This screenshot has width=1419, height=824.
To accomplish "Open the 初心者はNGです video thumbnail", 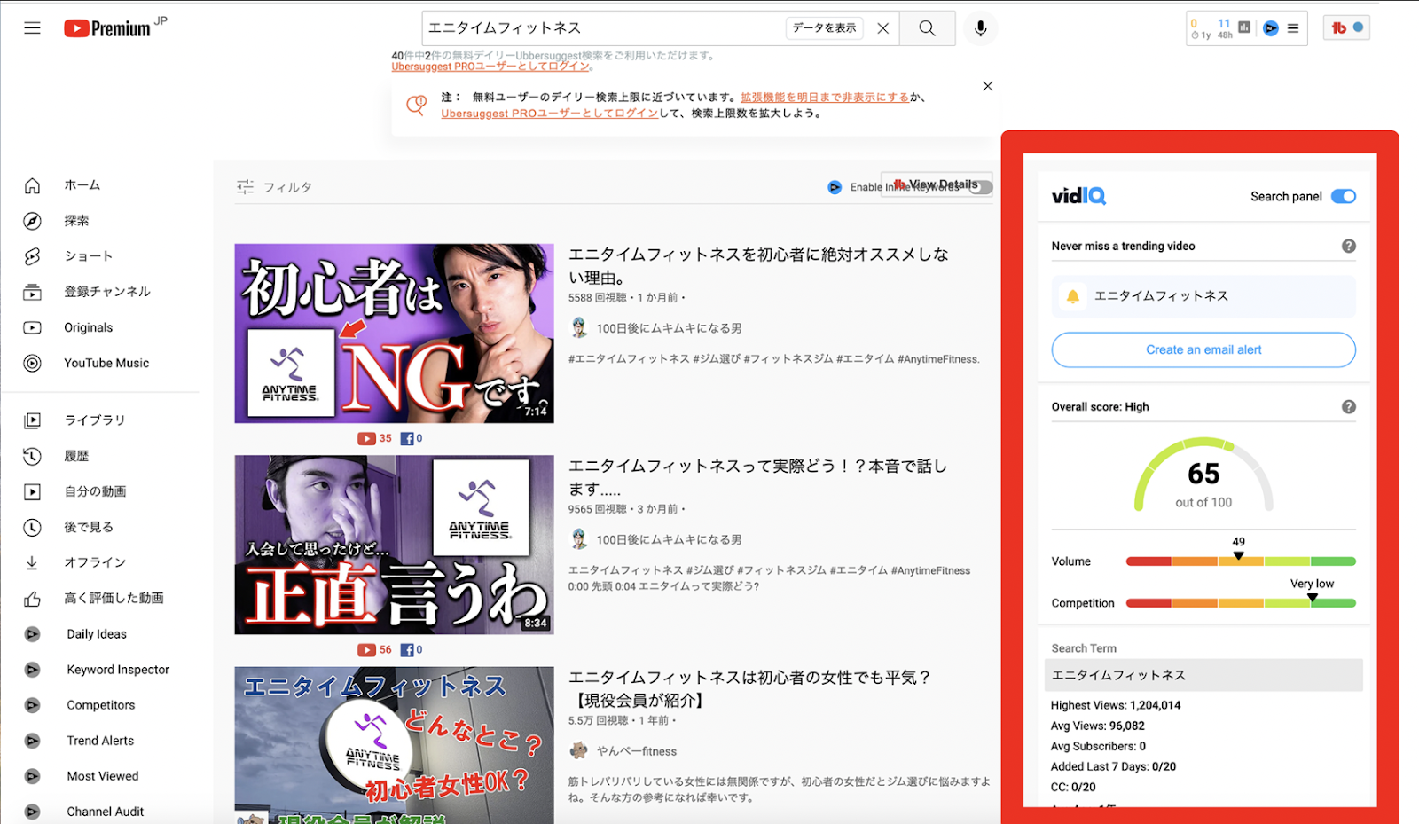I will (394, 334).
